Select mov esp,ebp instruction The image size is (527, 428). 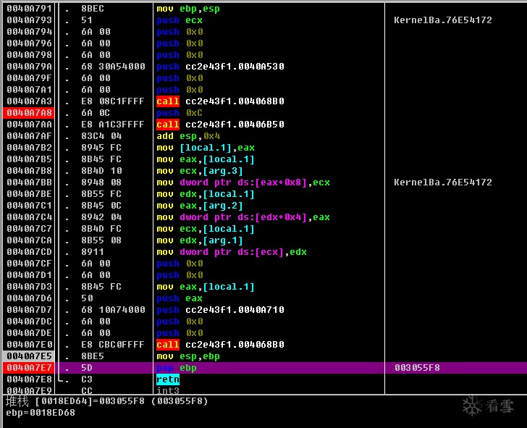[x=188, y=356]
